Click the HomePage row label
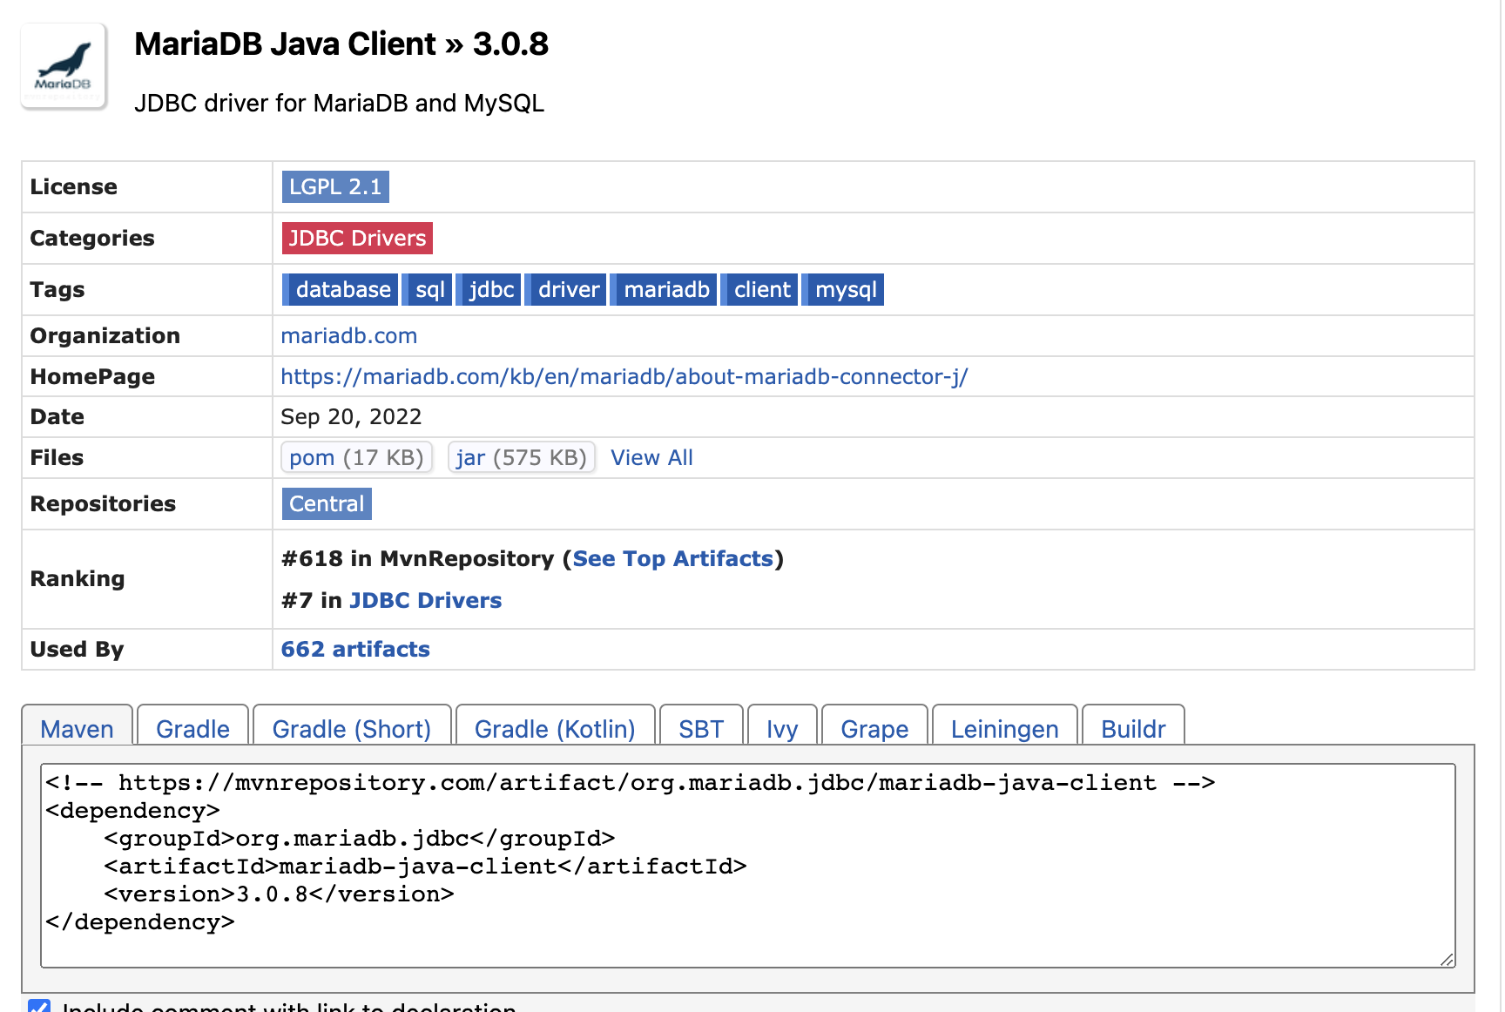1505x1012 pixels. 92,376
